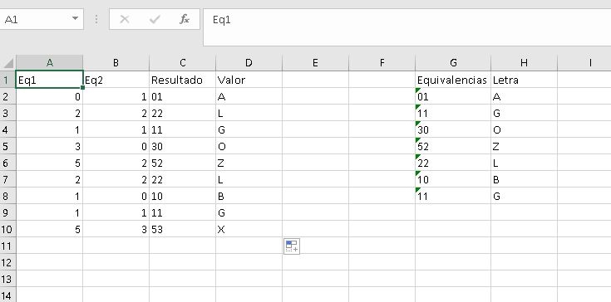The width and height of the screenshot is (611, 302).
Task: Select column D header
Action: [x=249, y=62]
